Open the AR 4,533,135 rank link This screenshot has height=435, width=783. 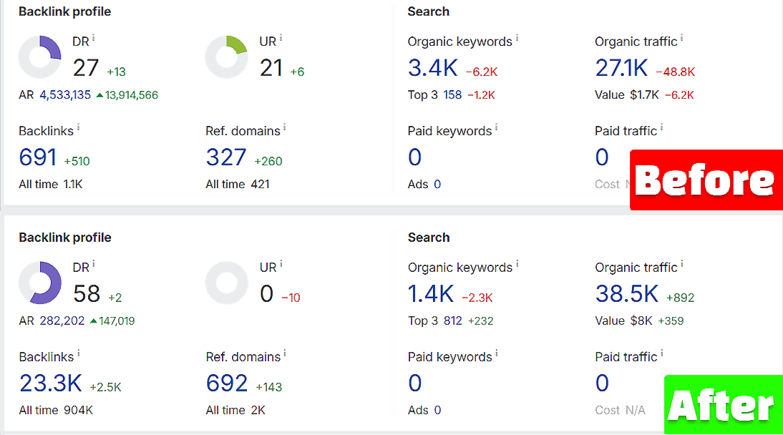[x=65, y=95]
